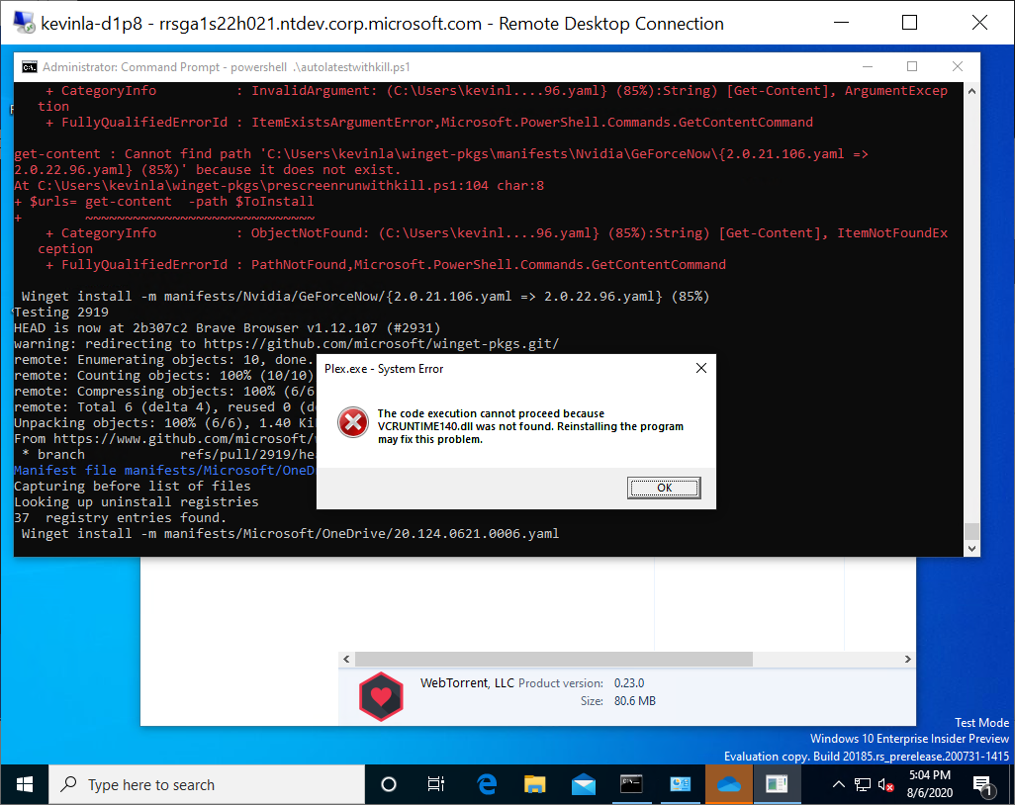Click the horizontal scrollbar thumb

[x=554, y=659]
